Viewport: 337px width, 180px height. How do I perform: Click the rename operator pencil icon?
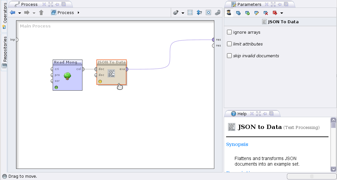(x=257, y=13)
